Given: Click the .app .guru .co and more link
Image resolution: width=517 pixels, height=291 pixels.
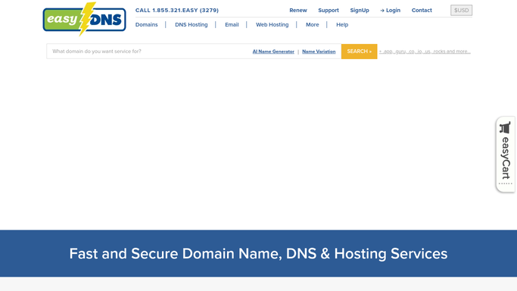Looking at the screenshot, I should 425,52.
